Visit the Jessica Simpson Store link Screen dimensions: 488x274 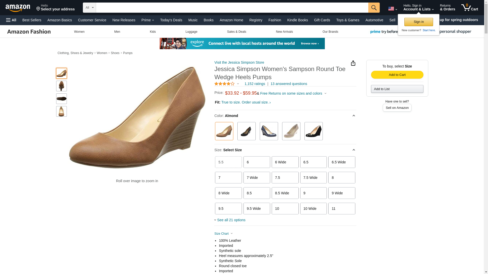click(239, 62)
